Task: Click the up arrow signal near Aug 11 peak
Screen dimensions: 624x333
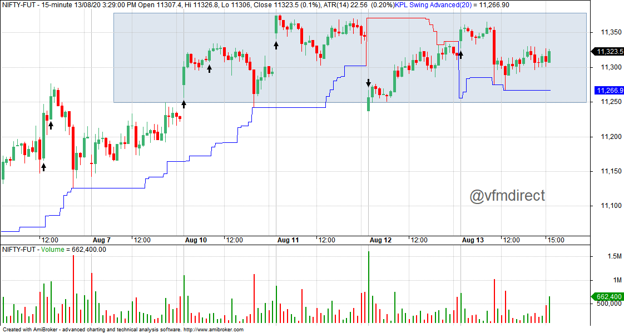Action: coord(276,46)
